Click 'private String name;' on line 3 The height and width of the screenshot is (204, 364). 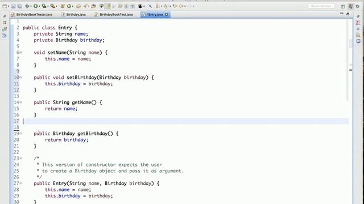[61, 34]
